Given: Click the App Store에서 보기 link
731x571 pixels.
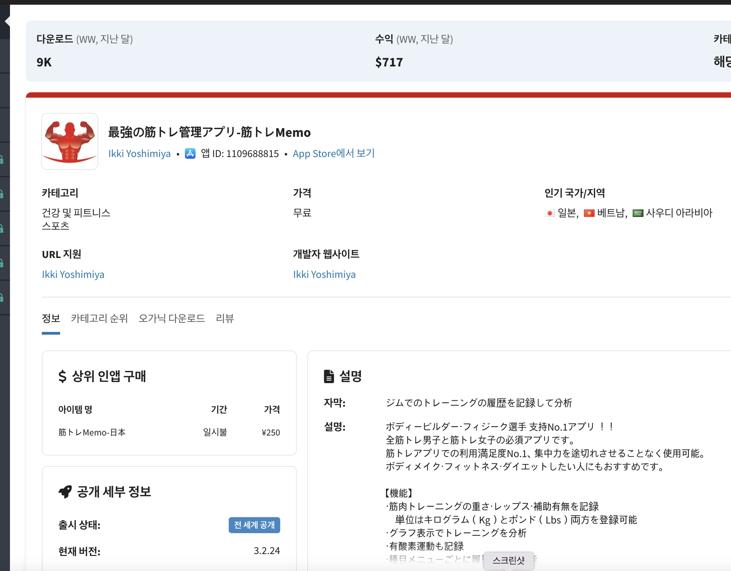Looking at the screenshot, I should [x=333, y=153].
